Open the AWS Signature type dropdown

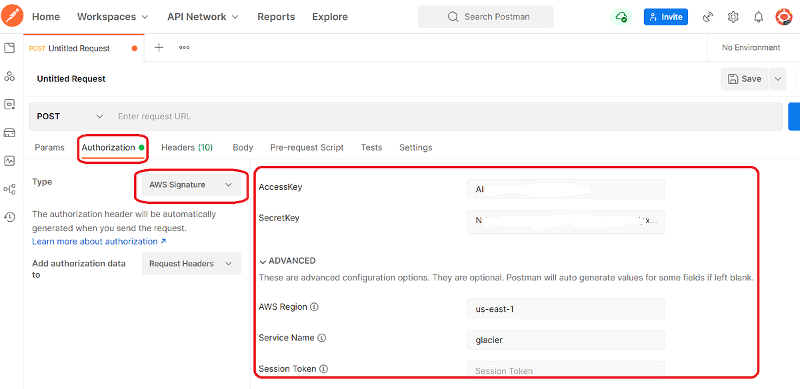191,186
